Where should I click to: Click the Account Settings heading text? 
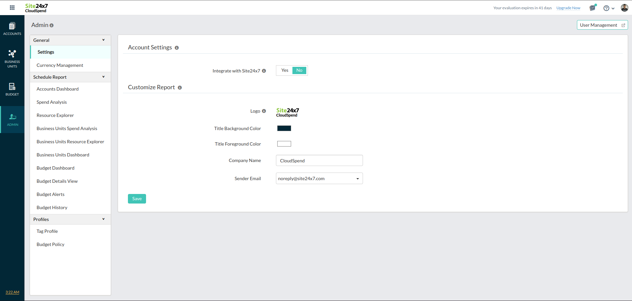(150, 47)
